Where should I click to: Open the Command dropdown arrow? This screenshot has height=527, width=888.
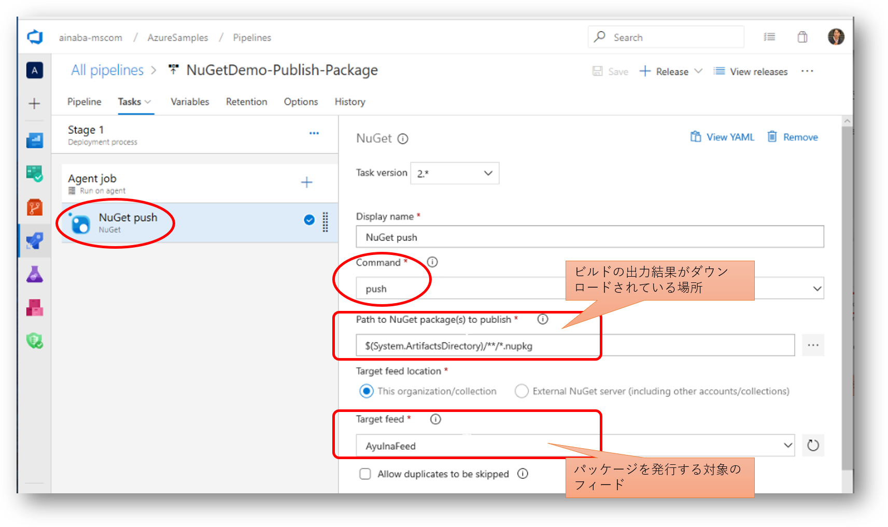pos(817,289)
